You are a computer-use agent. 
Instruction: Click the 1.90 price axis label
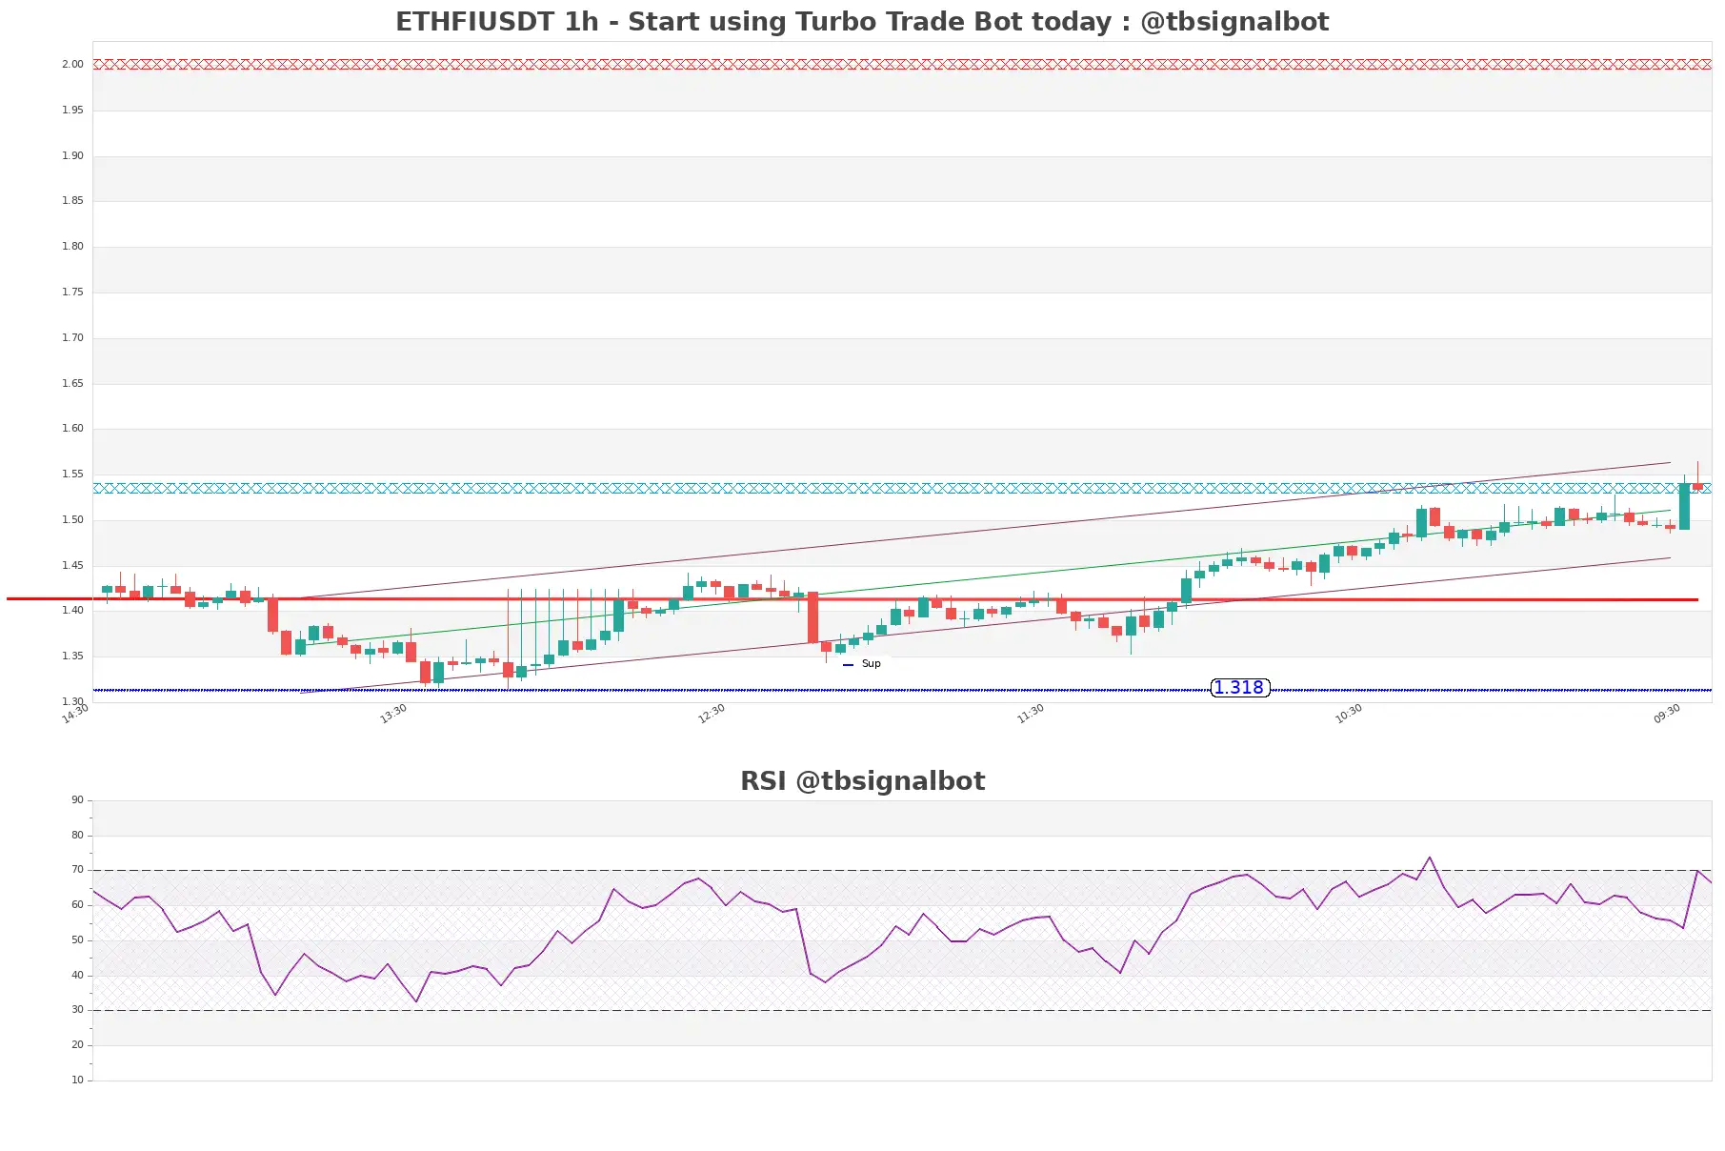coord(72,156)
